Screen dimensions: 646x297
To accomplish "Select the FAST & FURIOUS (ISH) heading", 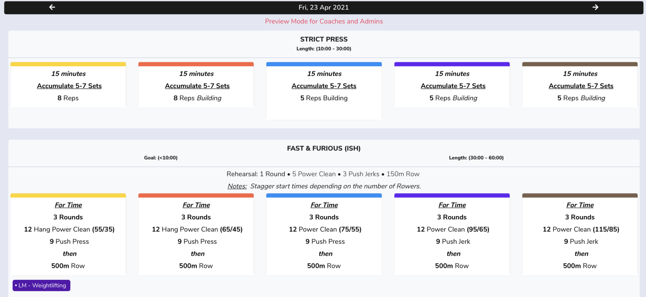I will 324,148.
